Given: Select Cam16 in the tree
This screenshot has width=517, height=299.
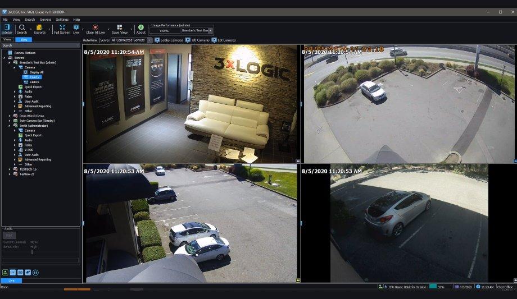Looking at the screenshot, I should [34, 82].
